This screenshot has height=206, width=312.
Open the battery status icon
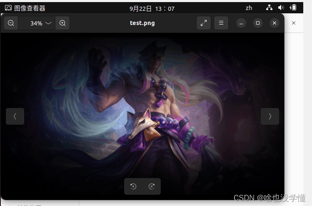(293, 8)
